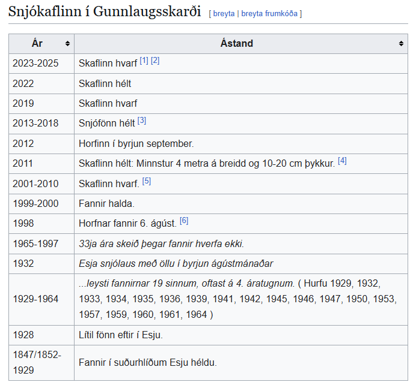Click 'Skaflinn hvarf' in the 2019 row
Image resolution: width=419 pixels, height=388 pixels.
pyautogui.click(x=108, y=103)
